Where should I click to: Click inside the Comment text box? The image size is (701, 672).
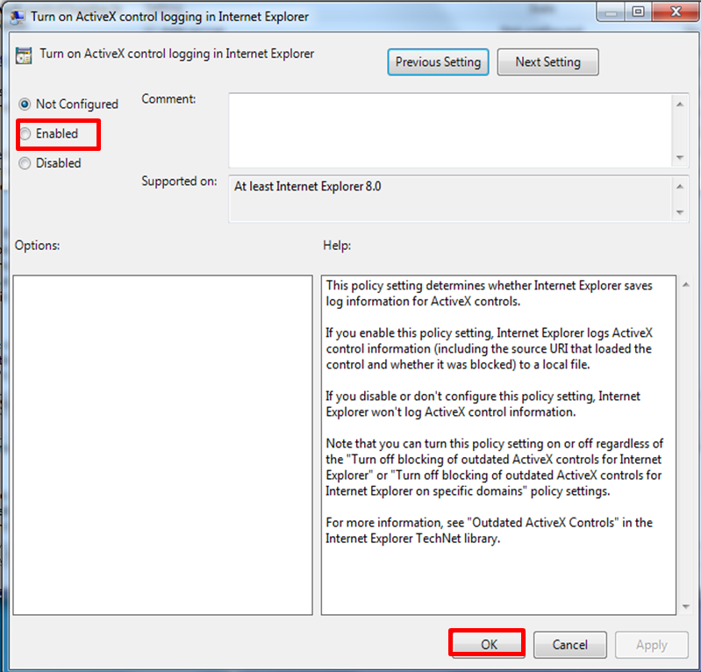click(x=450, y=130)
